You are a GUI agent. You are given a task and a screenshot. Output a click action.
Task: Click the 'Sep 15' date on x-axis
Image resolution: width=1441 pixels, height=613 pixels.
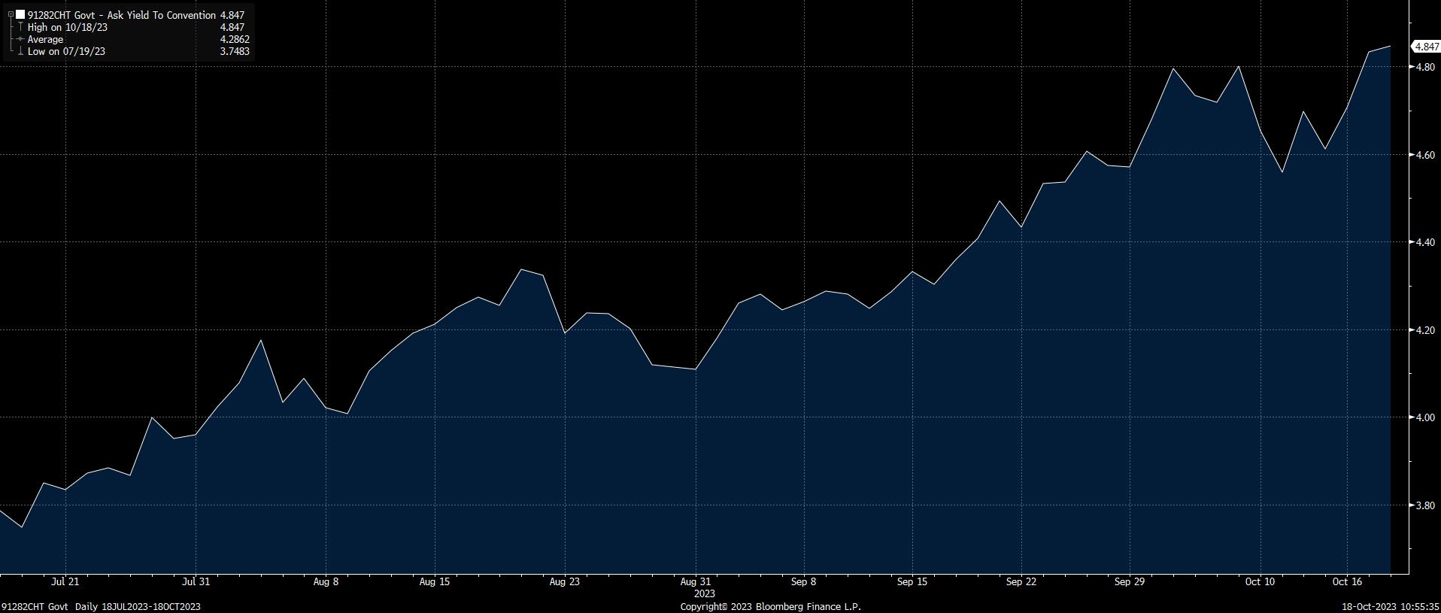(912, 581)
